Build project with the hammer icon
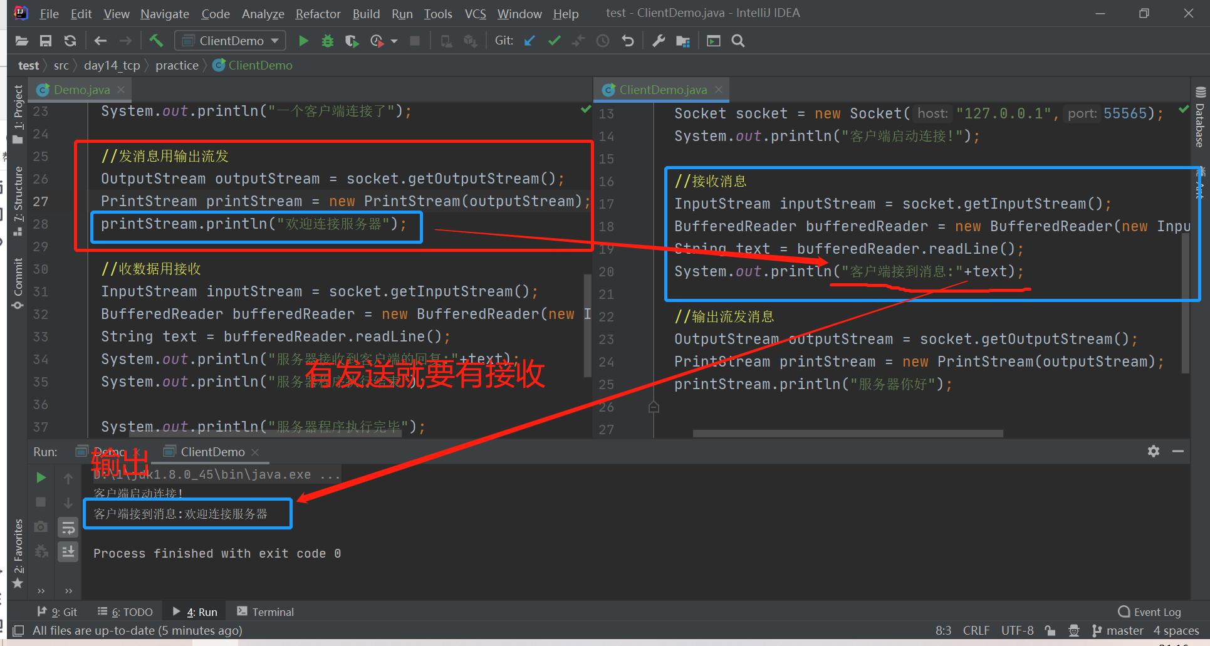 (156, 41)
